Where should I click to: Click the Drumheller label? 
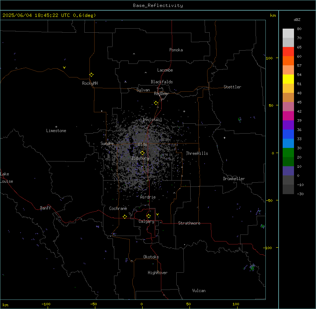coord(234,179)
